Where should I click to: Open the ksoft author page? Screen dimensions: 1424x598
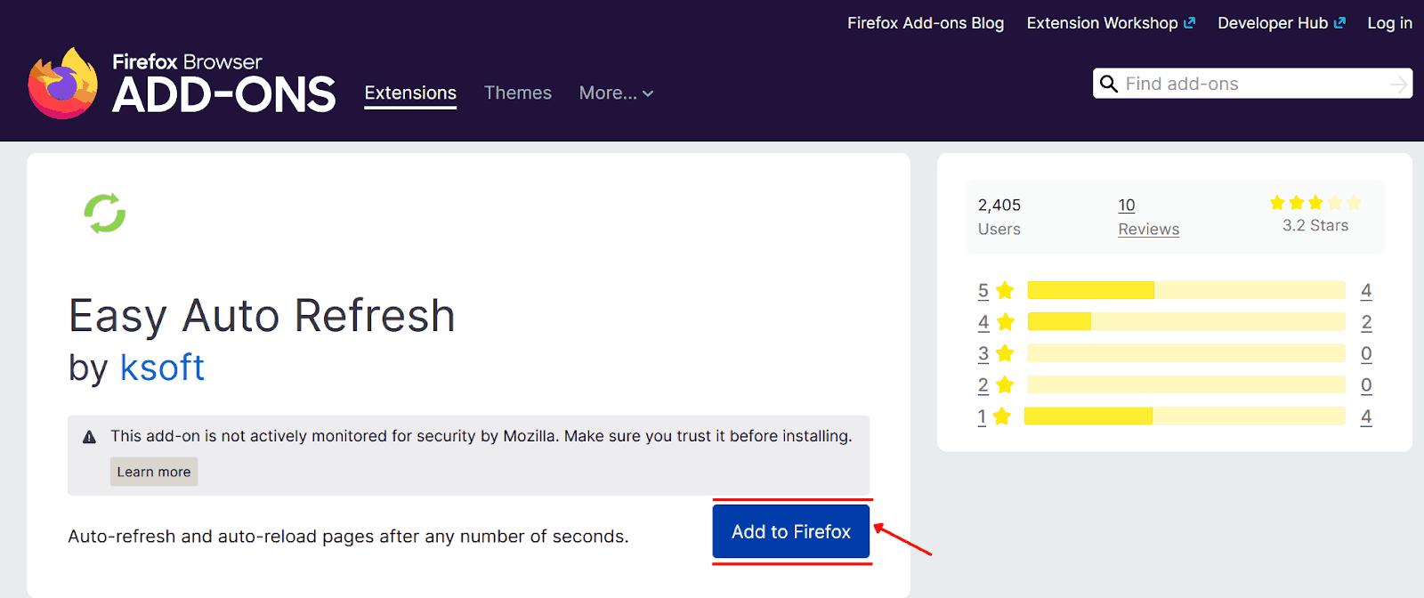(162, 368)
